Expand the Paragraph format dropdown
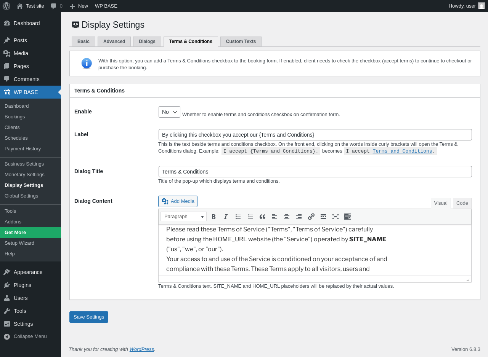The image size is (488, 357). [x=183, y=217]
